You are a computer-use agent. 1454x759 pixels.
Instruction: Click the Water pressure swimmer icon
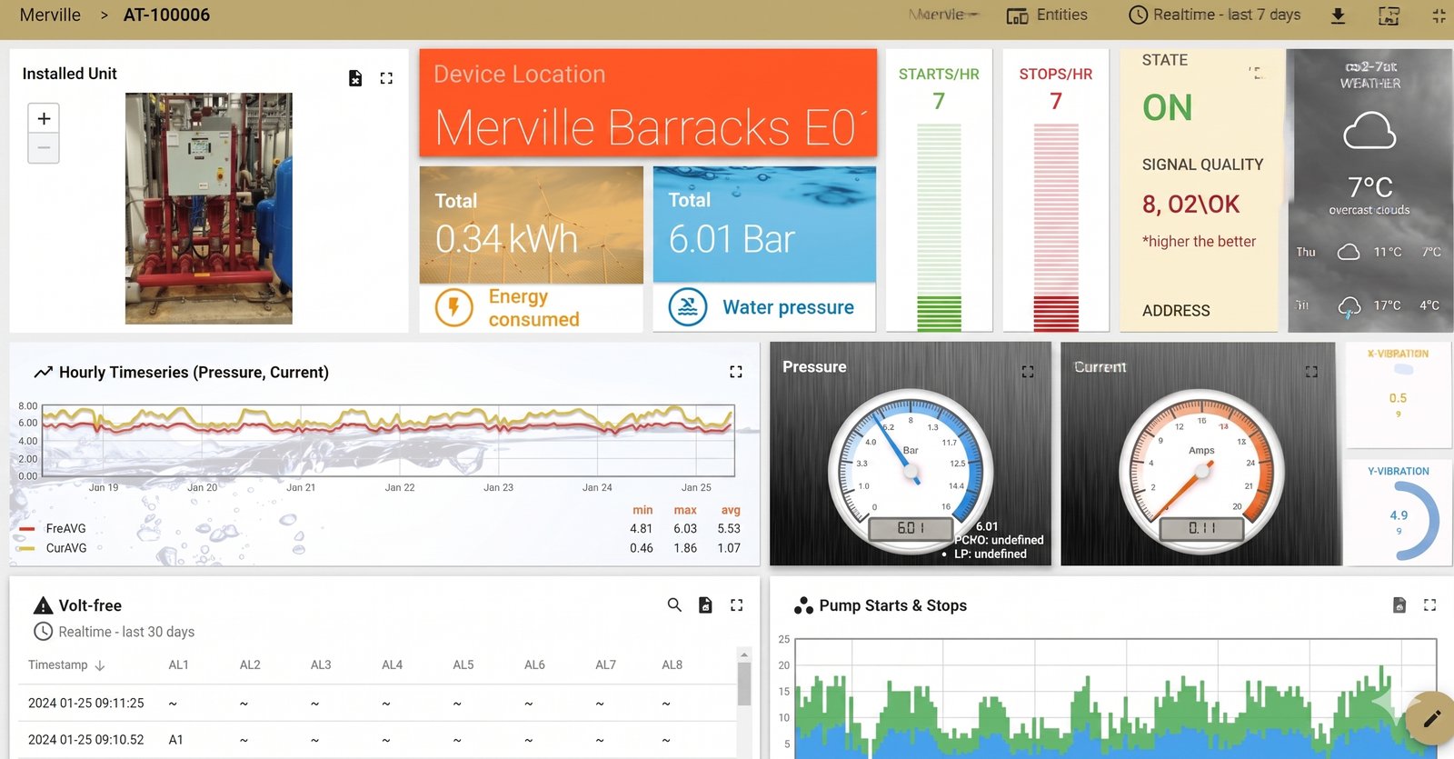coord(688,306)
